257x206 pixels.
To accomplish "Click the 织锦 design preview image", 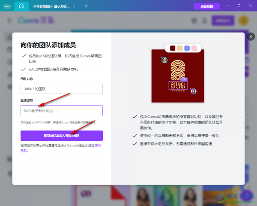I will coord(178,76).
